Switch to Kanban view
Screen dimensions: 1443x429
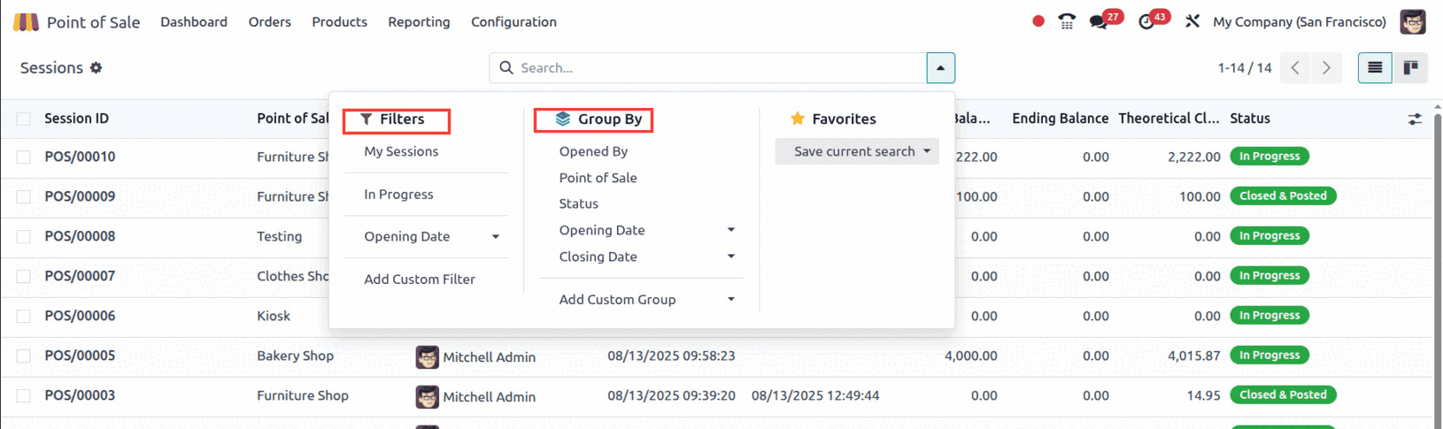click(x=1410, y=68)
